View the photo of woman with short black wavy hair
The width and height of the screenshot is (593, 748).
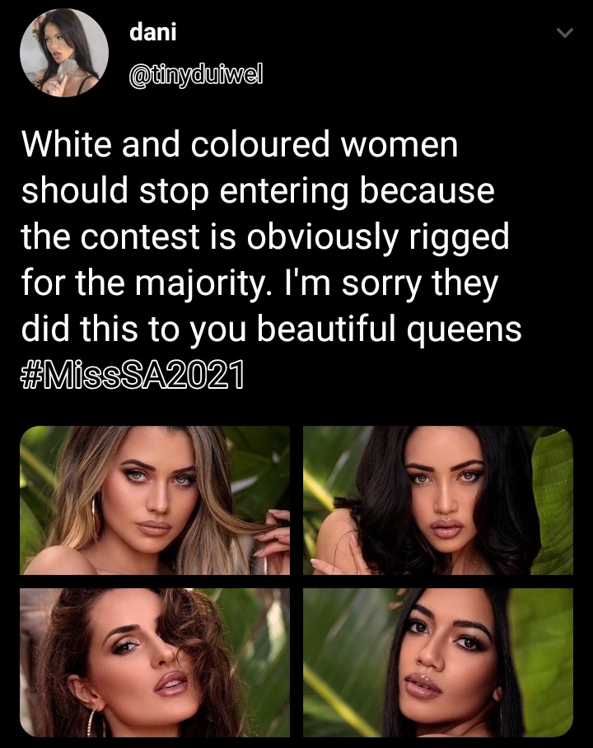(438, 500)
